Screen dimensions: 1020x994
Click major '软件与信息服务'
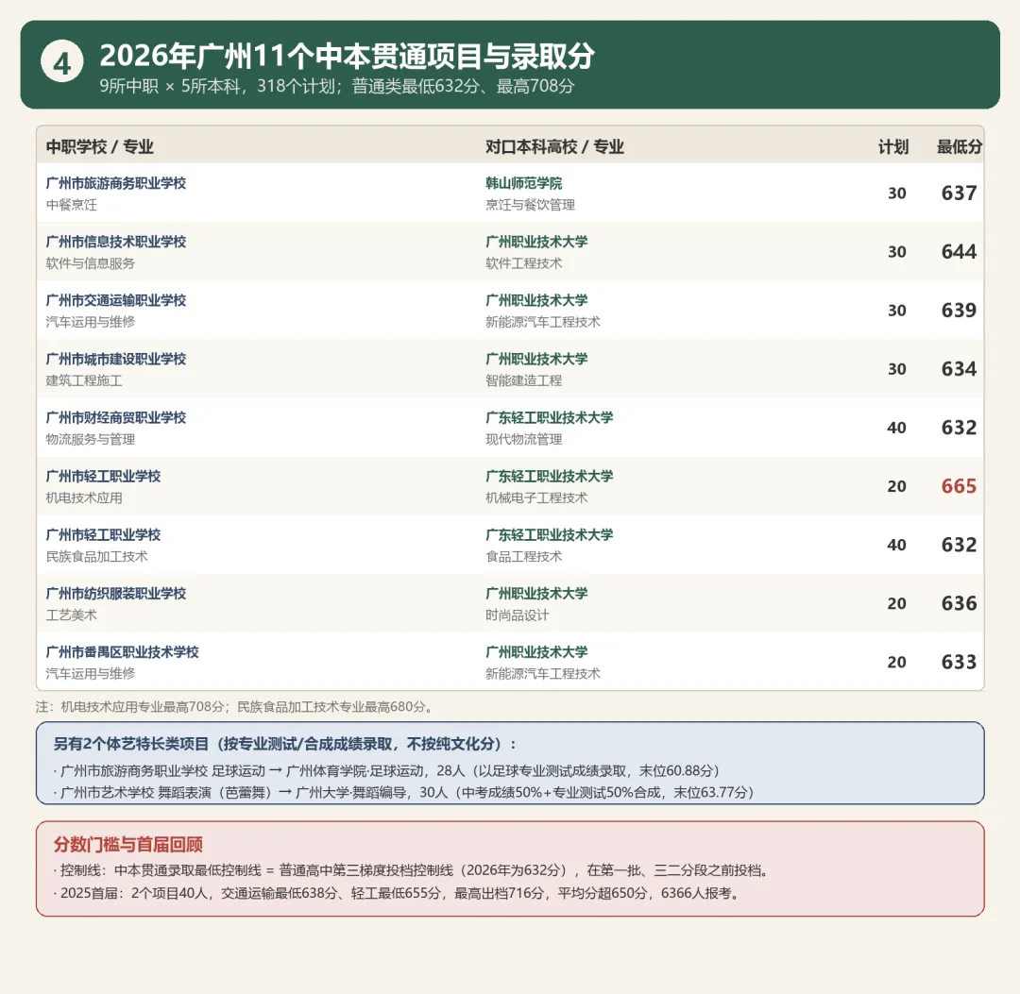(x=91, y=263)
